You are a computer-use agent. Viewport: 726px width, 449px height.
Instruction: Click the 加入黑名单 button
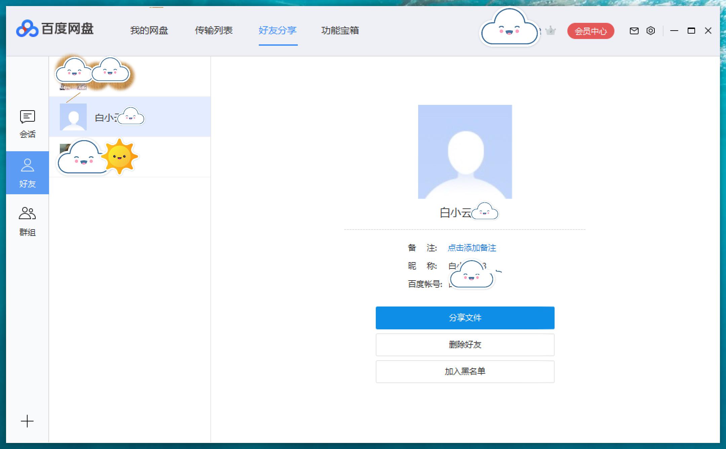click(465, 371)
